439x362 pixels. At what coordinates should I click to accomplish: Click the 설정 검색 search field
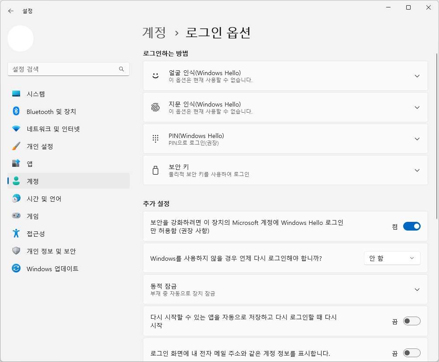point(68,69)
